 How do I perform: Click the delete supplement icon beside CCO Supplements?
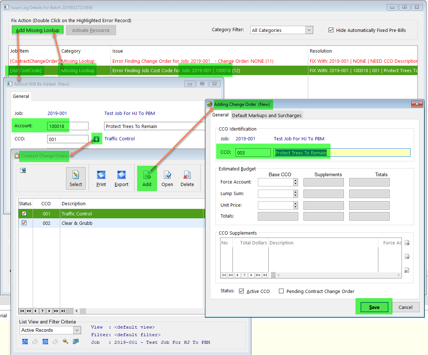[407, 270]
